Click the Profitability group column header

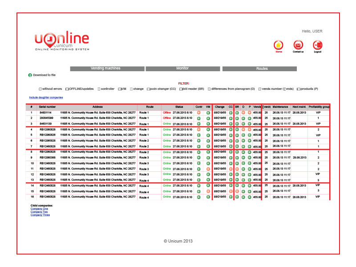(x=319, y=107)
